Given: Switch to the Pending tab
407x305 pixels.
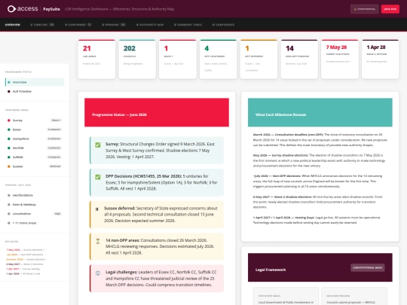Looking at the screenshot, I should [114, 25].
